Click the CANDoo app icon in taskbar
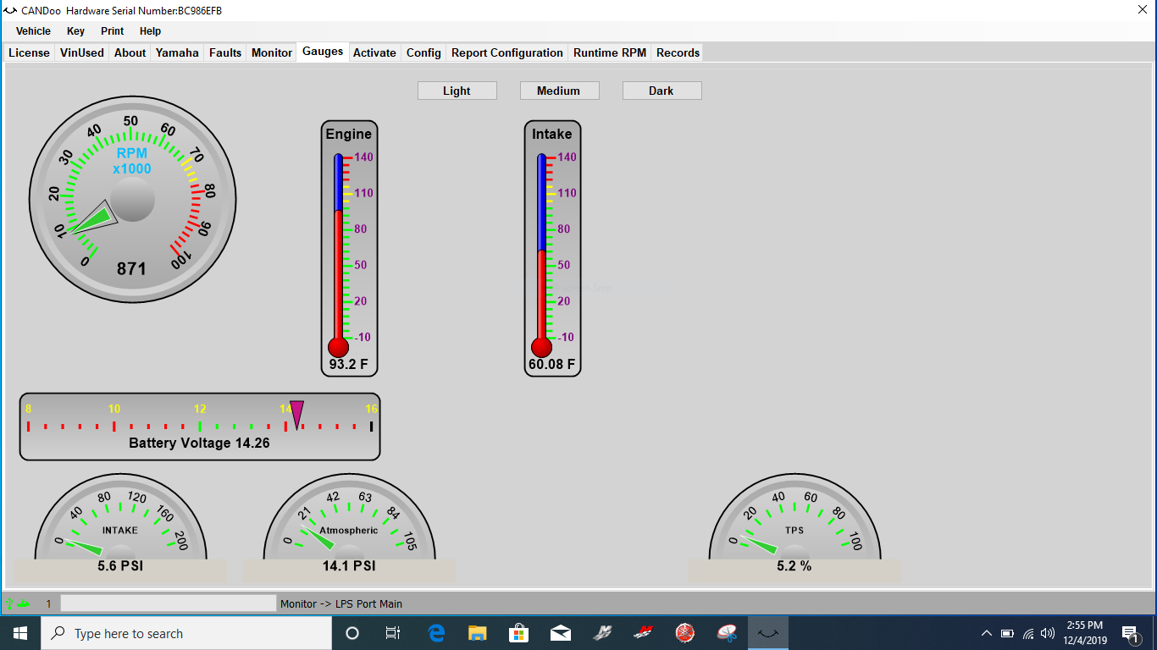Viewport: 1157px width, 650px height. pyautogui.click(x=768, y=633)
